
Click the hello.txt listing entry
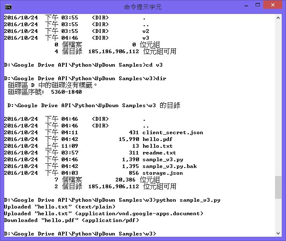[158, 146]
